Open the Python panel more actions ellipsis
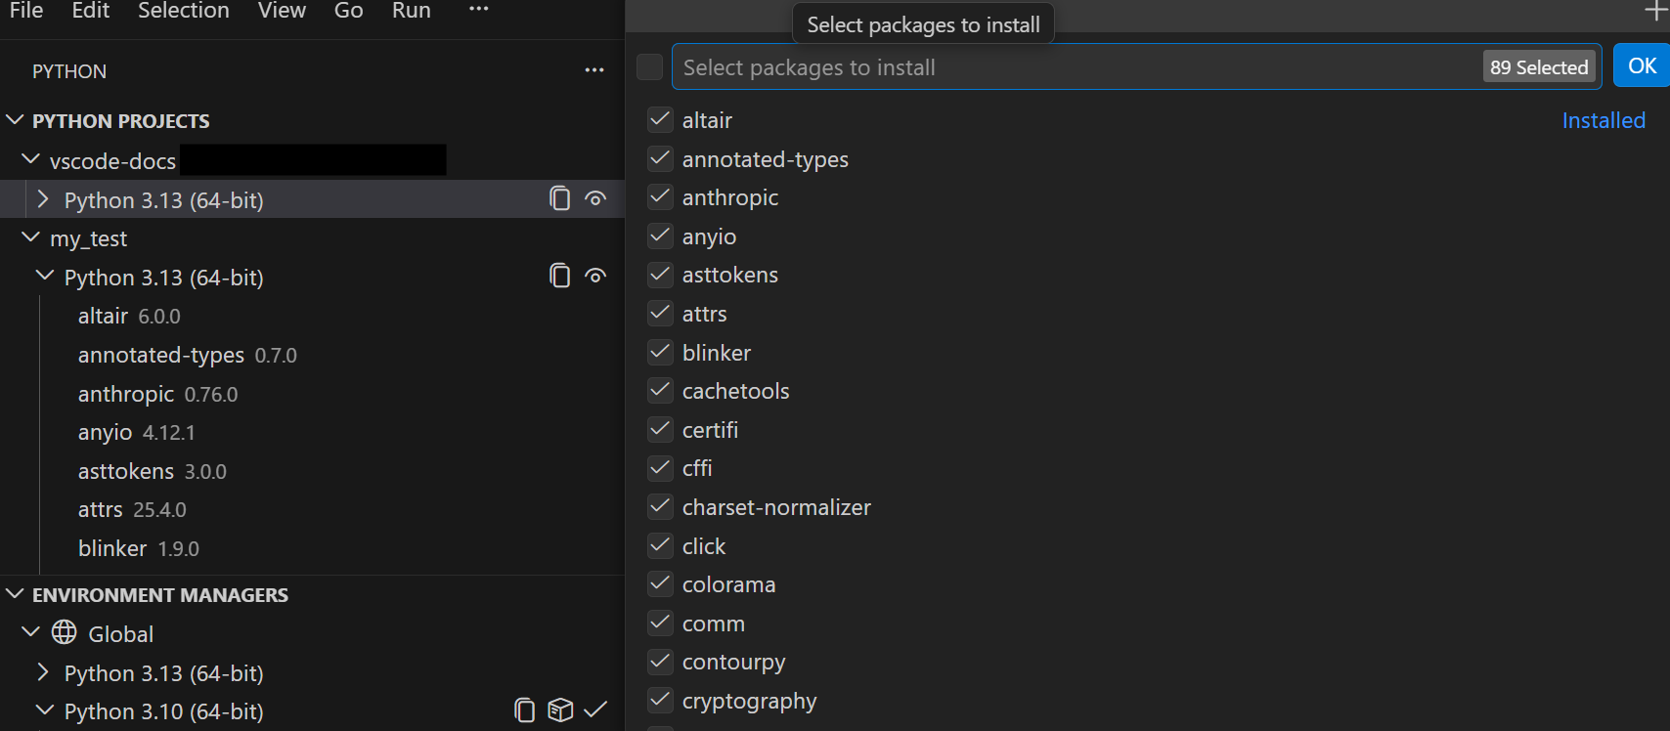Image resolution: width=1670 pixels, height=731 pixels. 594,70
